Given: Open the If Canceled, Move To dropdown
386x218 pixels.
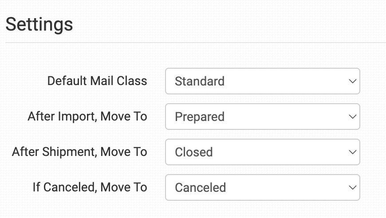Looking at the screenshot, I should tap(262, 187).
